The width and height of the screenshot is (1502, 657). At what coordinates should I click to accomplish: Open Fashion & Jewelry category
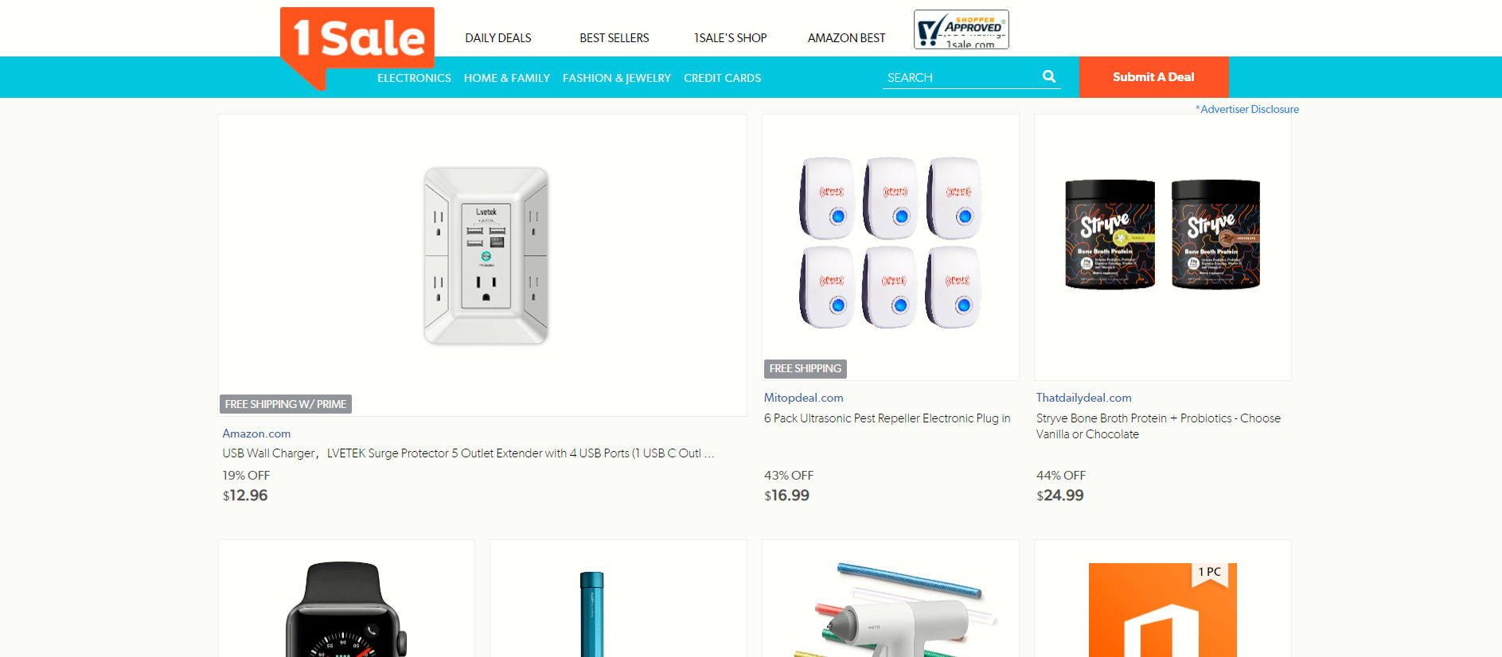(x=617, y=78)
